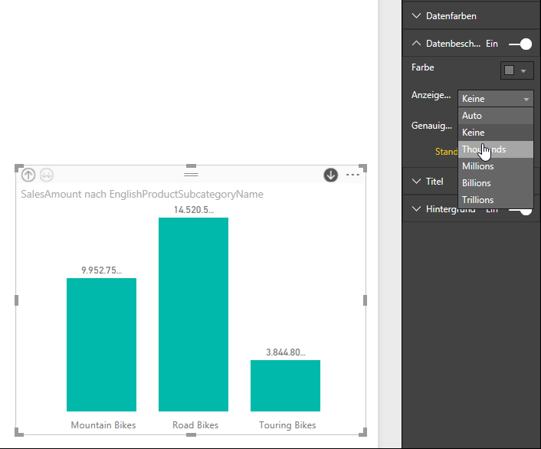This screenshot has width=541, height=449.
Task: Click the 3.844.80... data label
Action: 286,352
